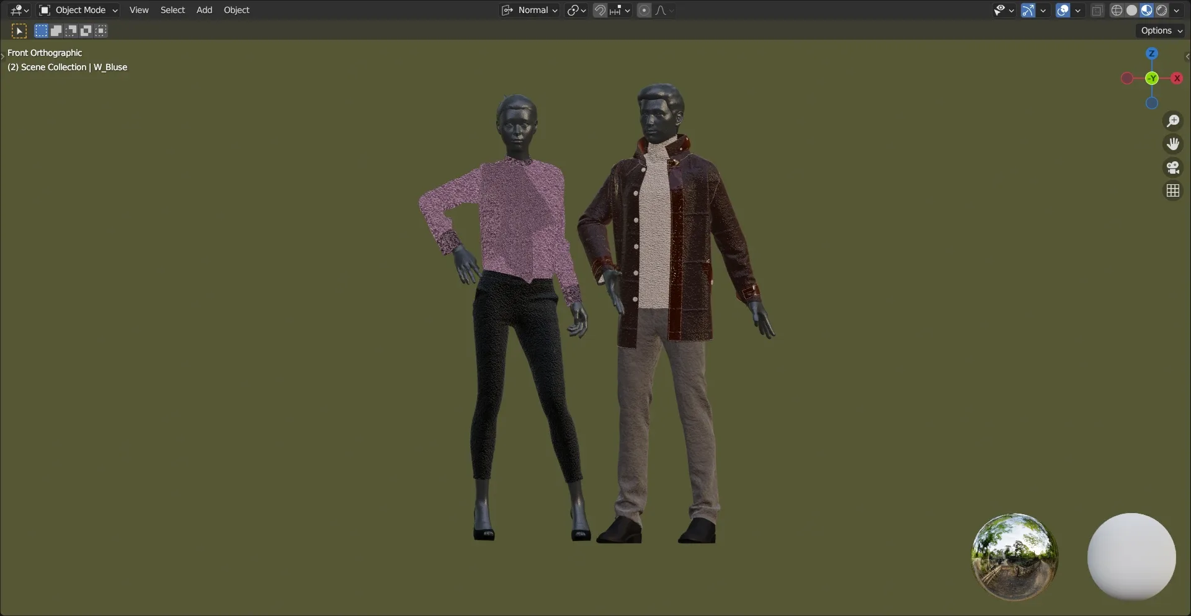Click the Front Orthographic view label
Viewport: 1191px width, 616px height.
[x=45, y=53]
